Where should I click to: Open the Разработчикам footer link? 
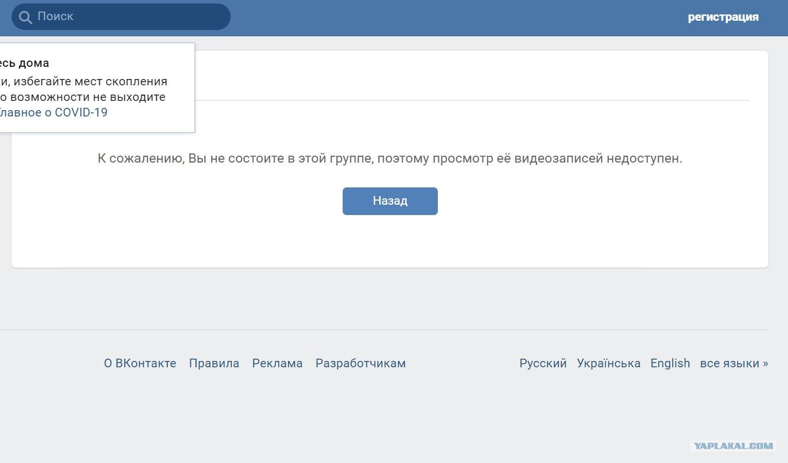pyautogui.click(x=361, y=363)
